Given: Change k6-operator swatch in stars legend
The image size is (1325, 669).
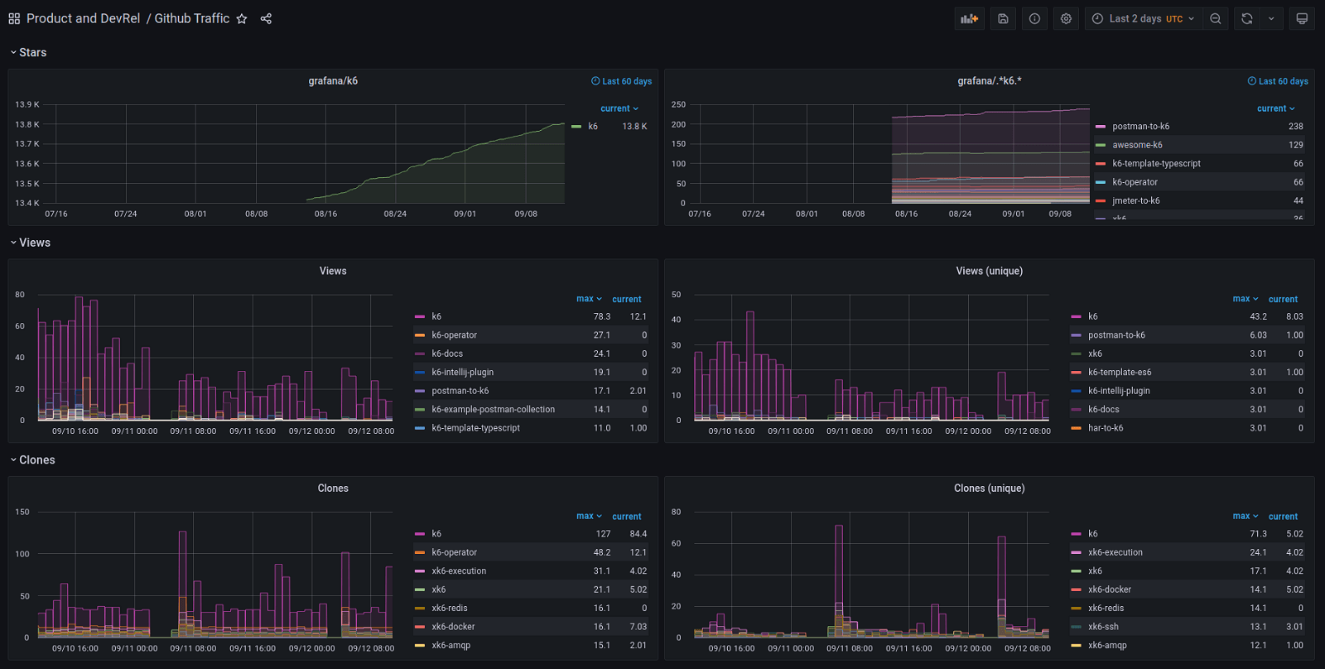Looking at the screenshot, I should 1101,182.
